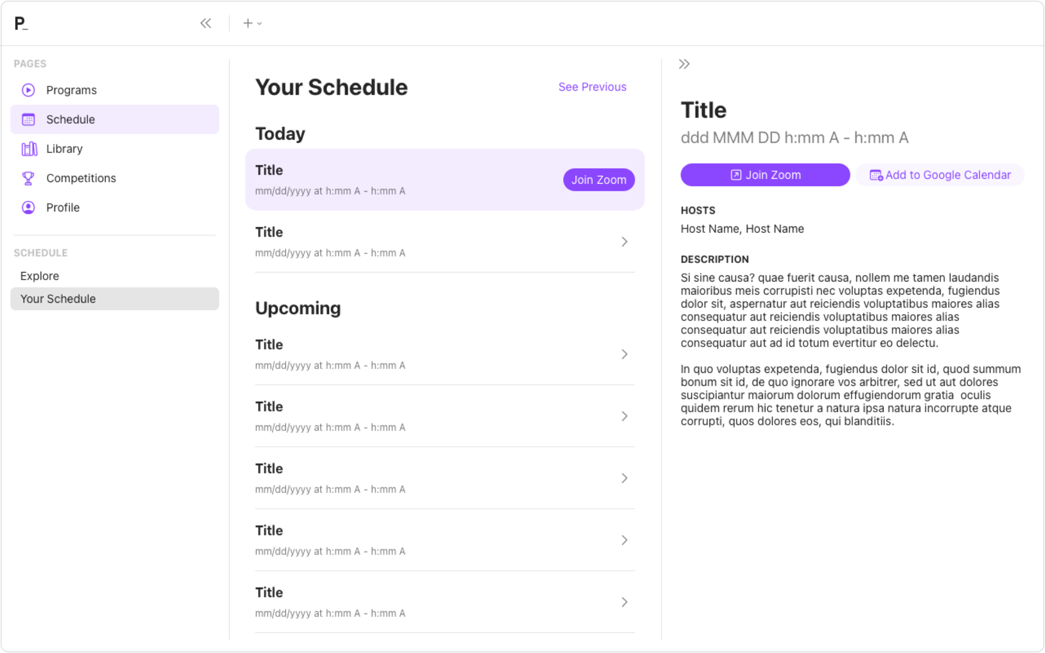
Task: Go to Competitions trophy icon
Action: (28, 178)
